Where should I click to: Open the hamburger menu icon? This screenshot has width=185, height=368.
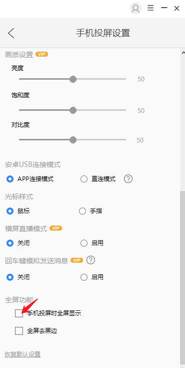pos(150,8)
